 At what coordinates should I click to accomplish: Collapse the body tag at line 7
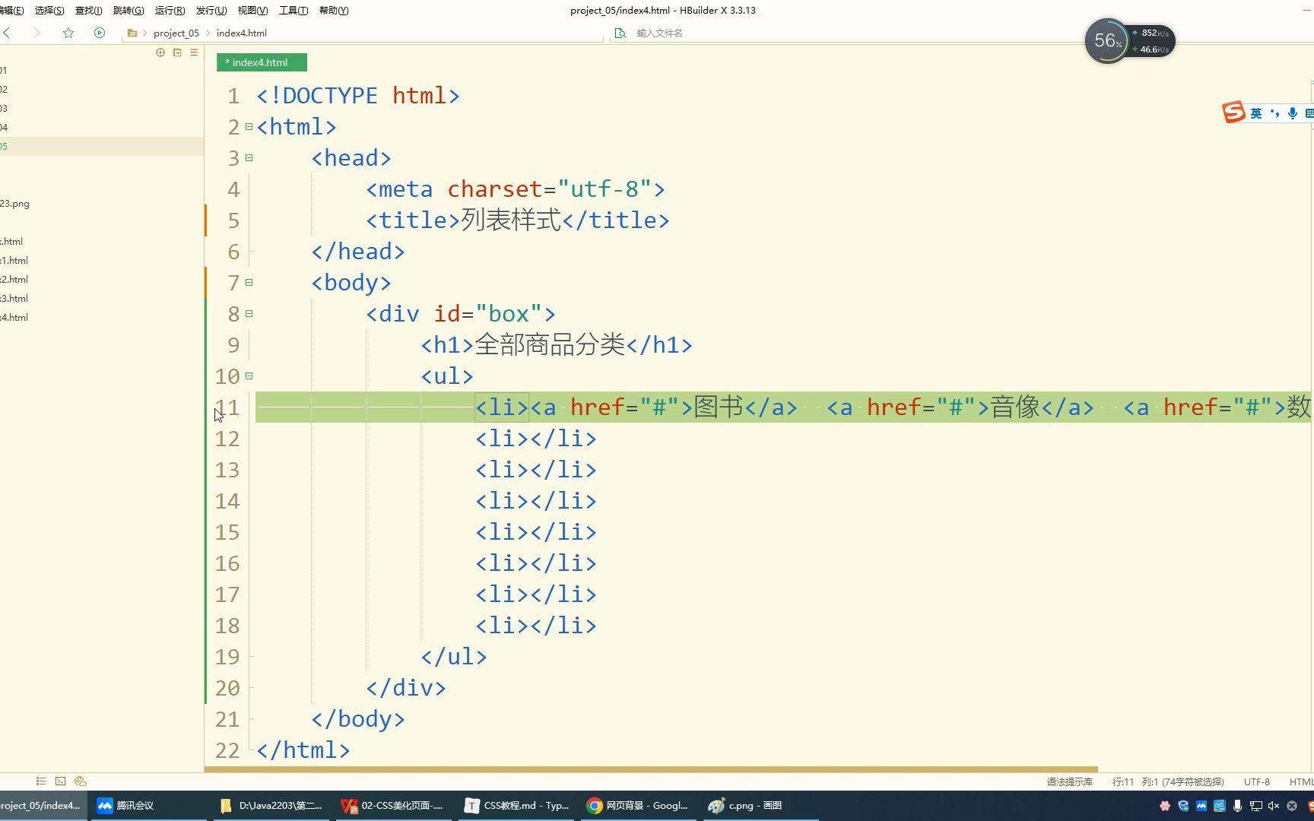click(x=249, y=283)
